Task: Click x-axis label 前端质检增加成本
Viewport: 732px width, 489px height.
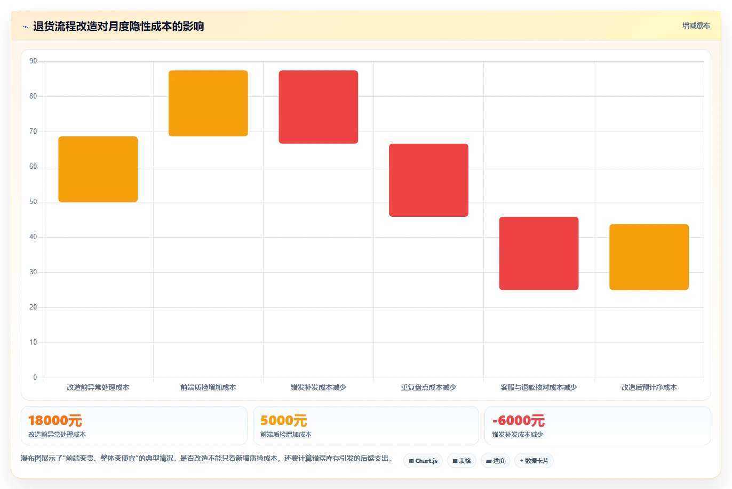Action: pyautogui.click(x=208, y=388)
